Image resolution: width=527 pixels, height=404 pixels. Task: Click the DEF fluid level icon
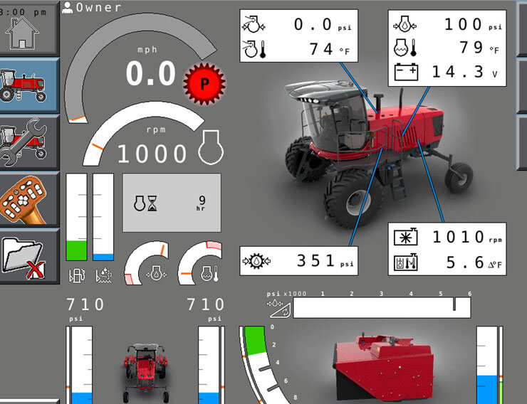pos(103,273)
